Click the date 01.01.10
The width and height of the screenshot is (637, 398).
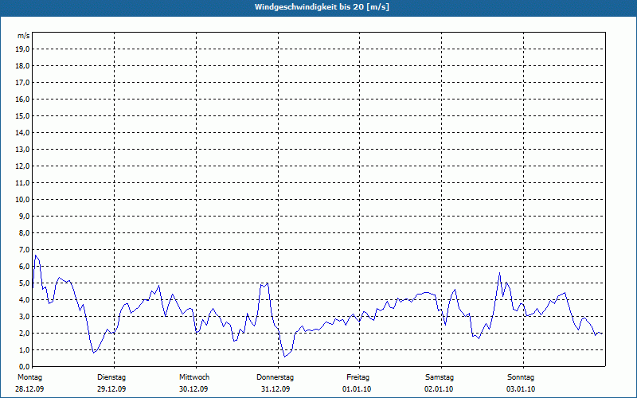(x=357, y=389)
